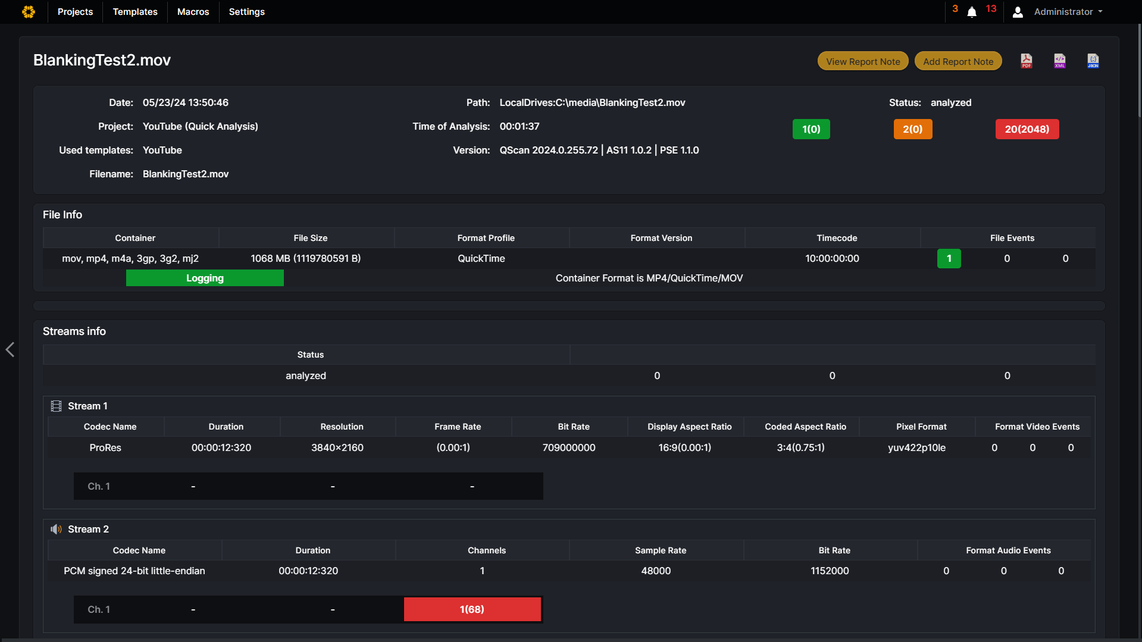Image resolution: width=1142 pixels, height=642 pixels.
Task: Expand the Ch. 1 row under Stream 1
Action: click(x=99, y=486)
